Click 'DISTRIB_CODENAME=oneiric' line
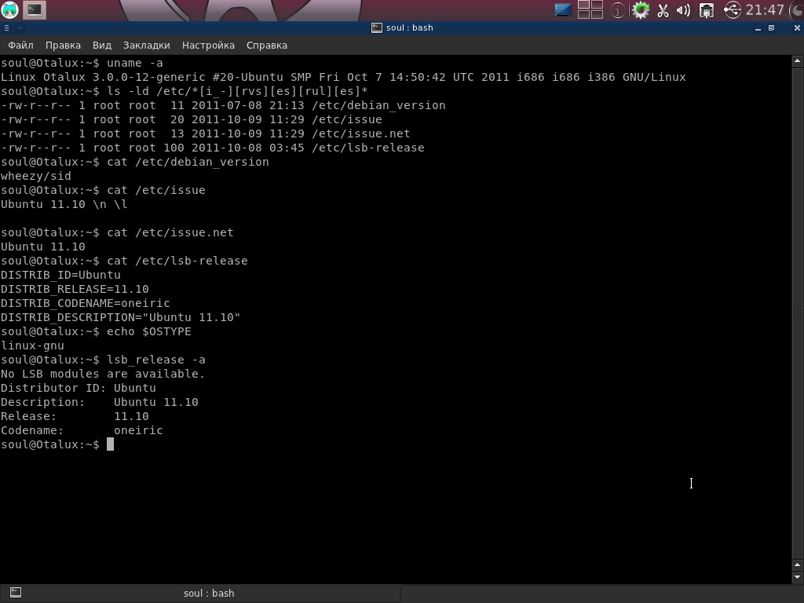The image size is (804, 603). coord(85,304)
